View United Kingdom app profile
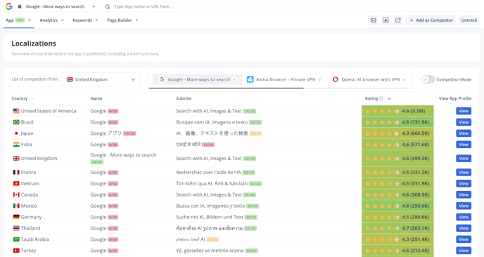Image resolution: width=484 pixels, height=257 pixels. (x=464, y=159)
